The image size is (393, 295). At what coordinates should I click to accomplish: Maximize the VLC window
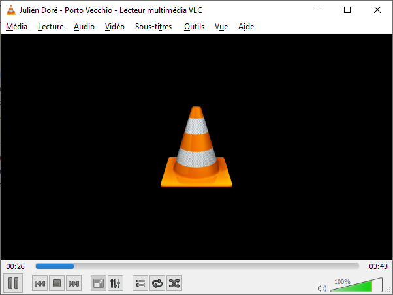tap(347, 10)
